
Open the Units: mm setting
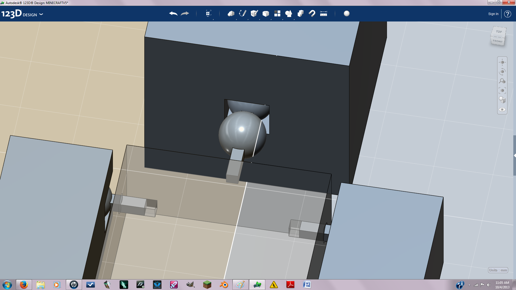coord(498,270)
